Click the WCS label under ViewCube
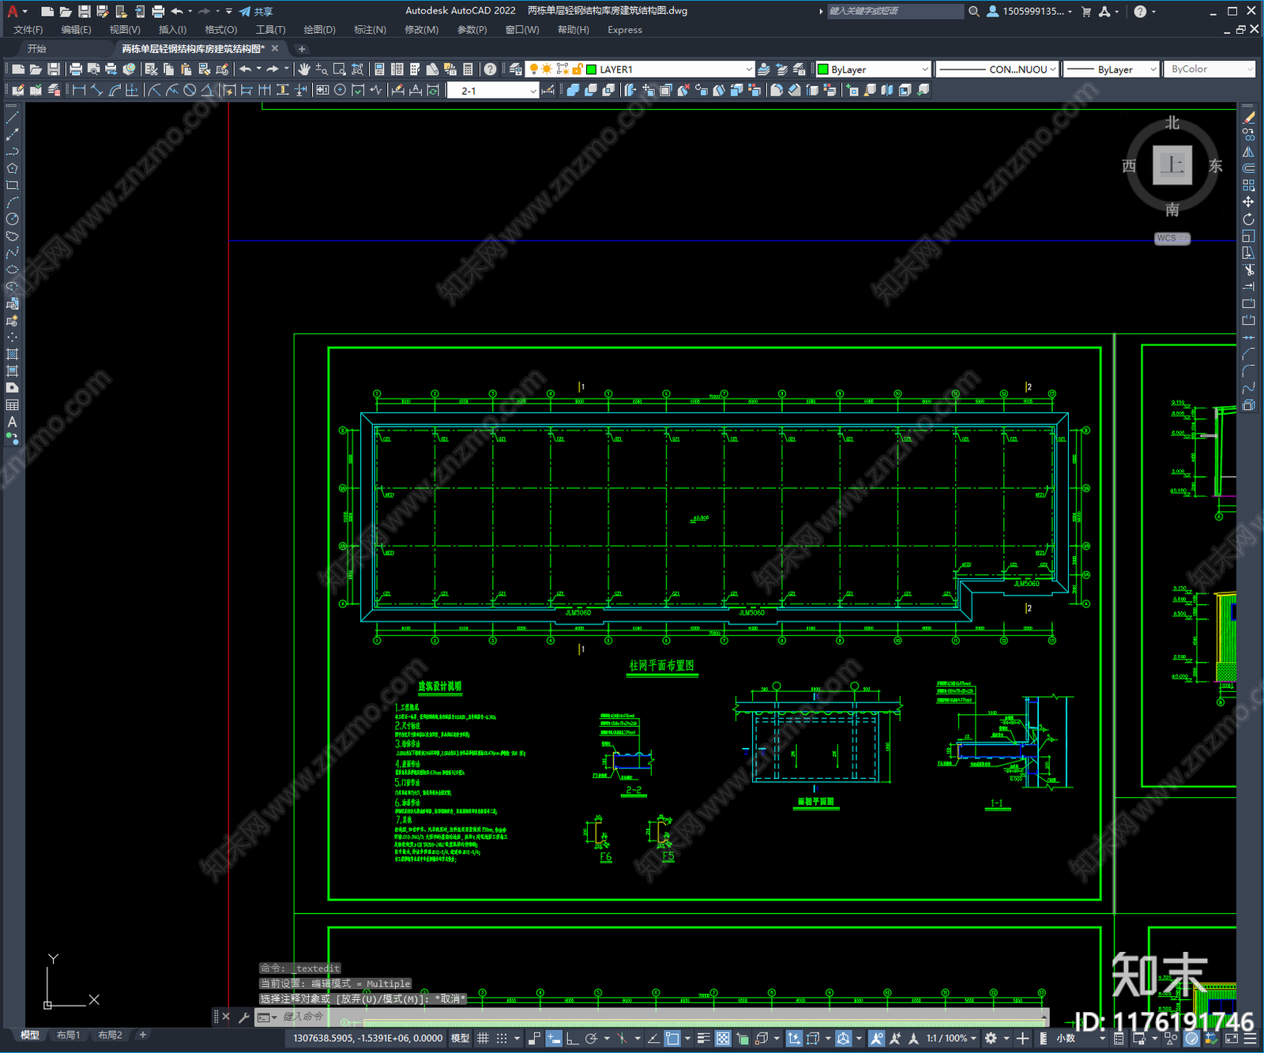Screen dimensions: 1264x1053 click(x=1172, y=239)
